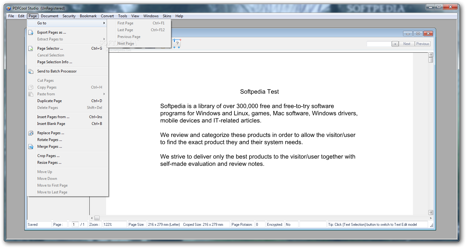466x248 pixels.
Task: Open the View menu
Action: point(135,16)
